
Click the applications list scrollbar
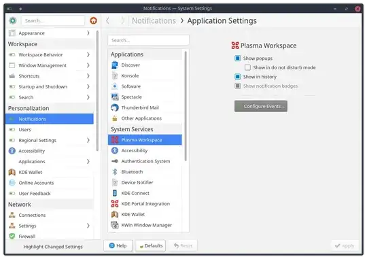[x=186, y=106]
